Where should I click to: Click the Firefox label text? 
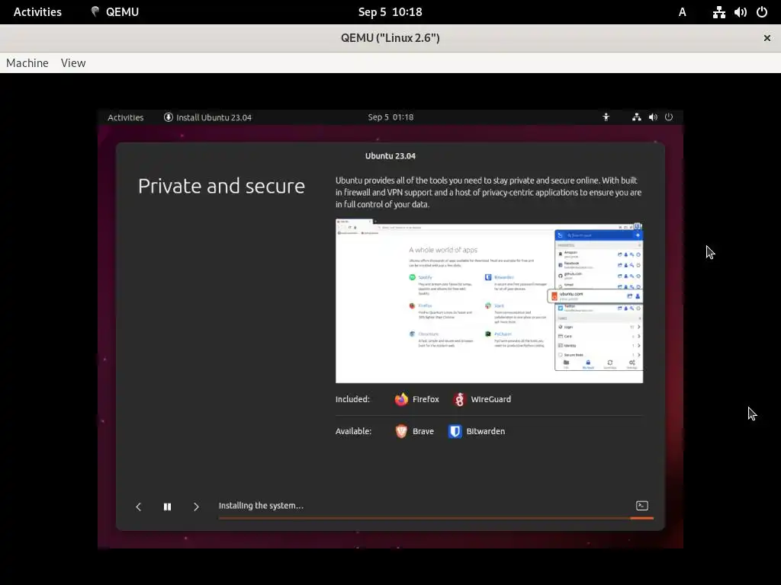426,399
